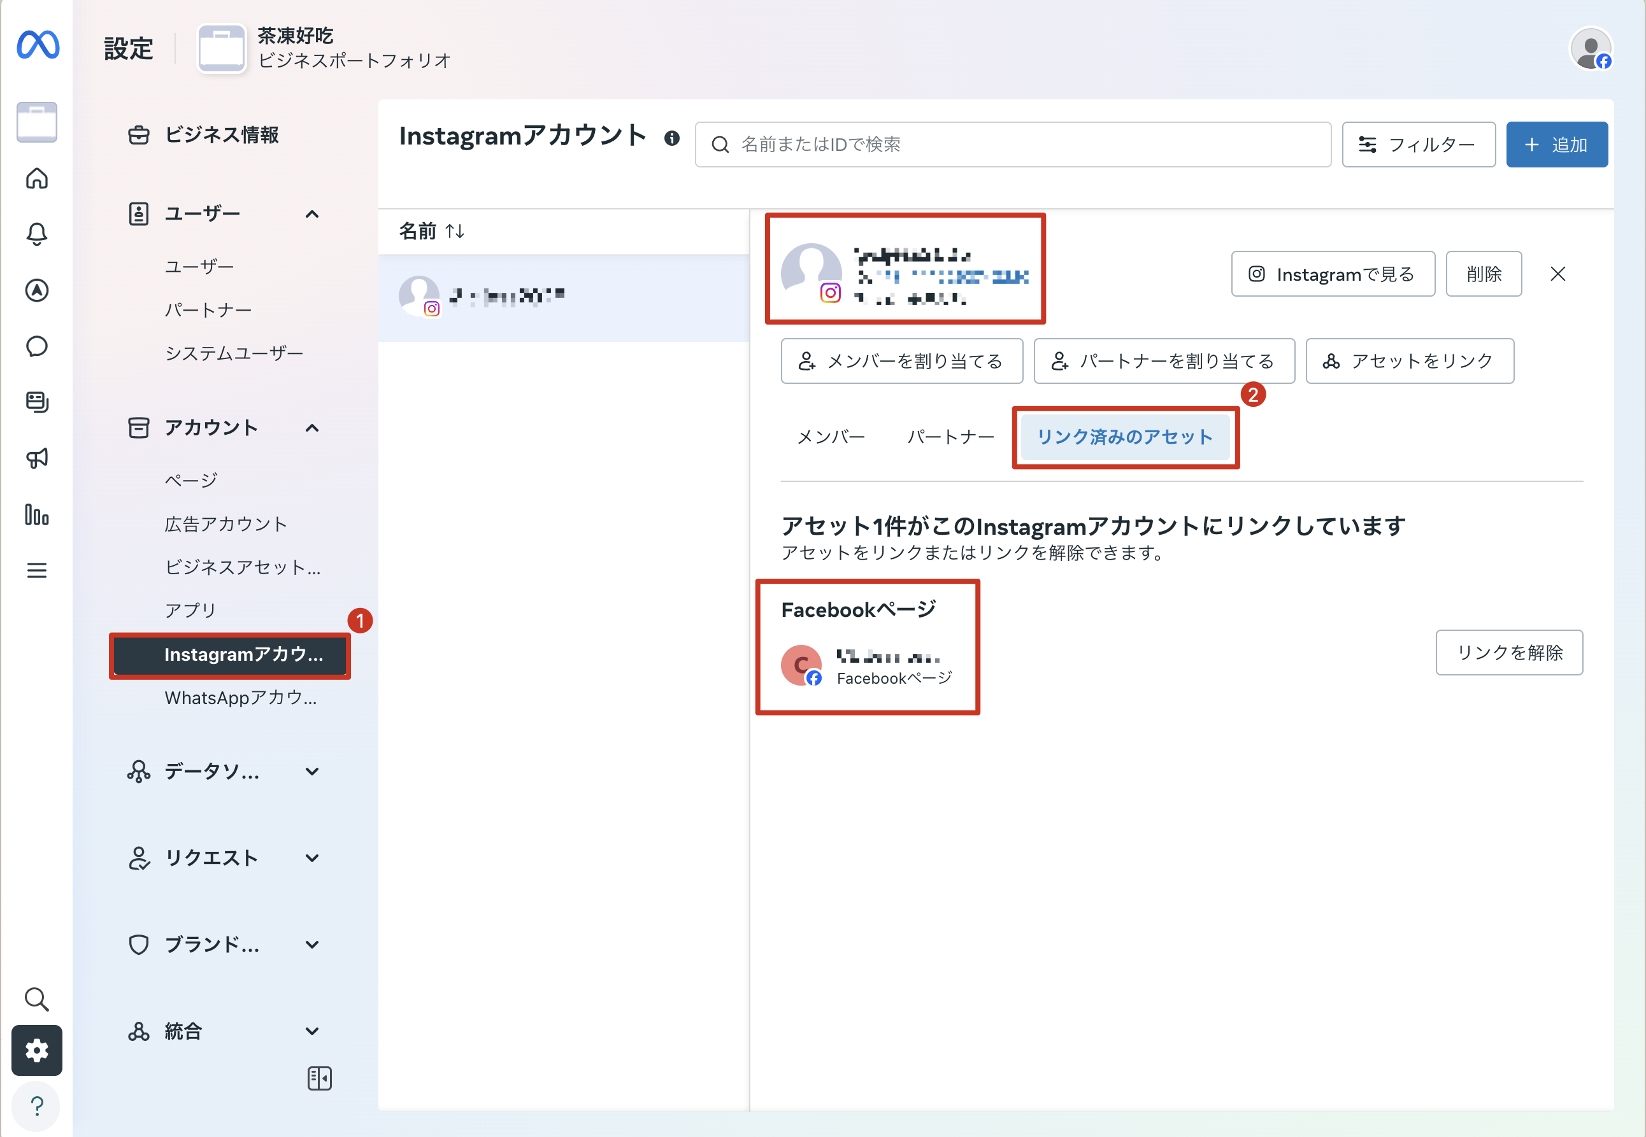Click Instagramで見る button

point(1333,274)
